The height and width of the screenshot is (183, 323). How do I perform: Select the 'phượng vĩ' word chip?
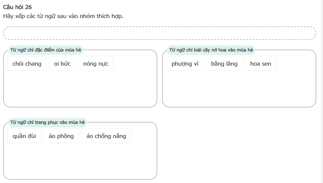(x=185, y=64)
